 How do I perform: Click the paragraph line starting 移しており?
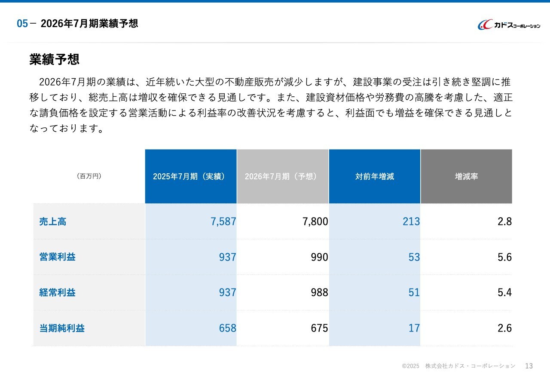coord(271,97)
